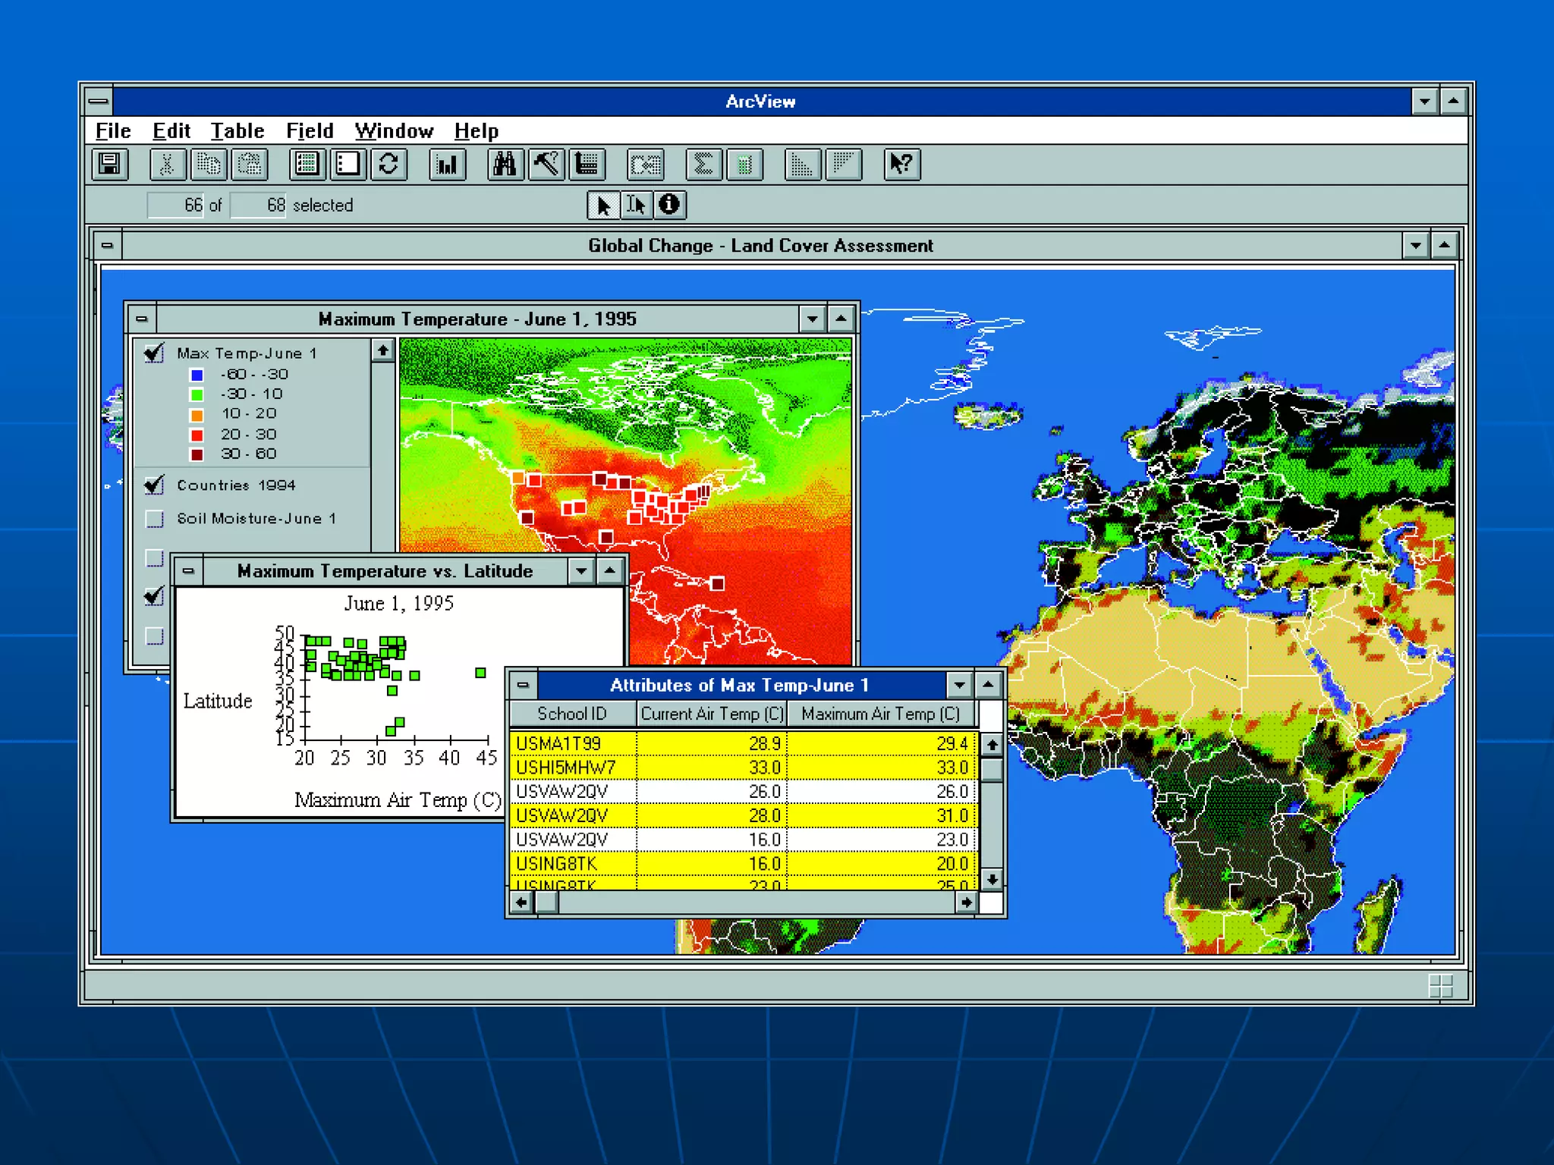Click the Global Change window down-arrow button
Screen dimensions: 1554x1165
click(1415, 246)
